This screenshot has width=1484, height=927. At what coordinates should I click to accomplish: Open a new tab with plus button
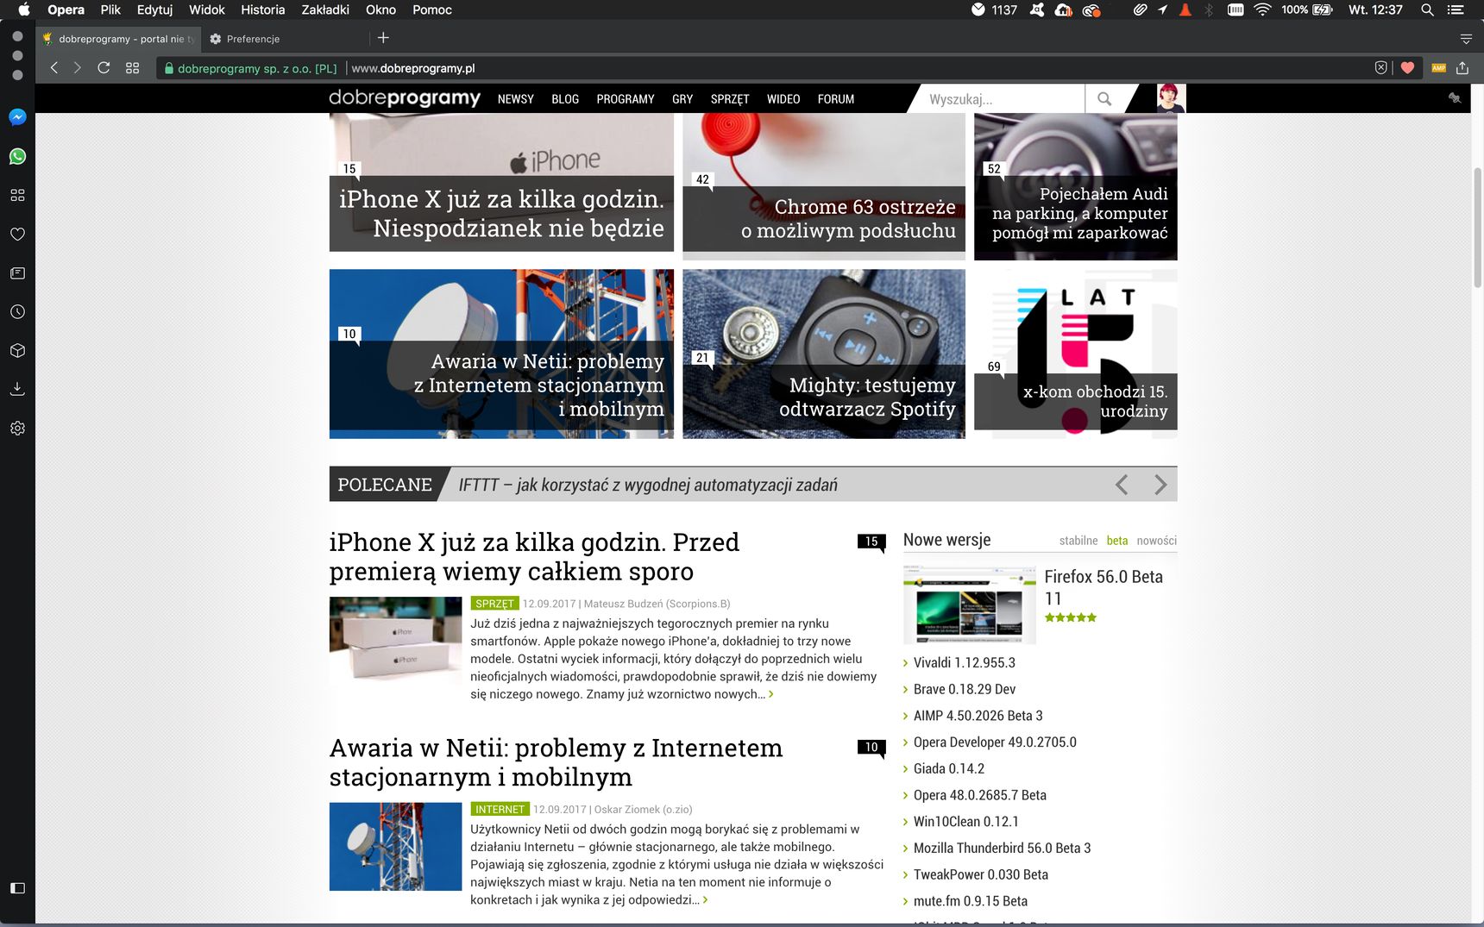click(383, 38)
